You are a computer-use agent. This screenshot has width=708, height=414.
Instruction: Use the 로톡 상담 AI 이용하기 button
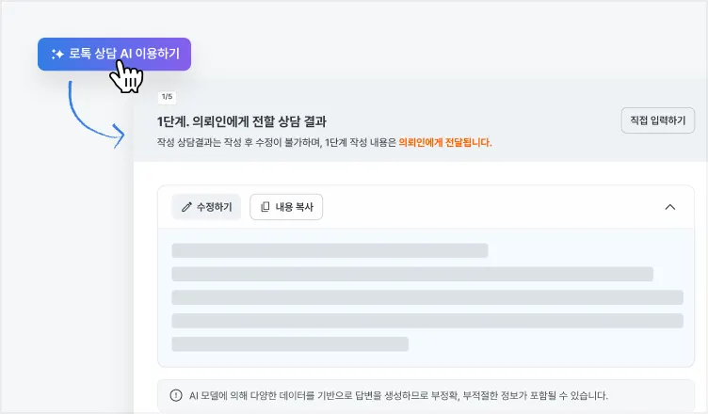(114, 55)
